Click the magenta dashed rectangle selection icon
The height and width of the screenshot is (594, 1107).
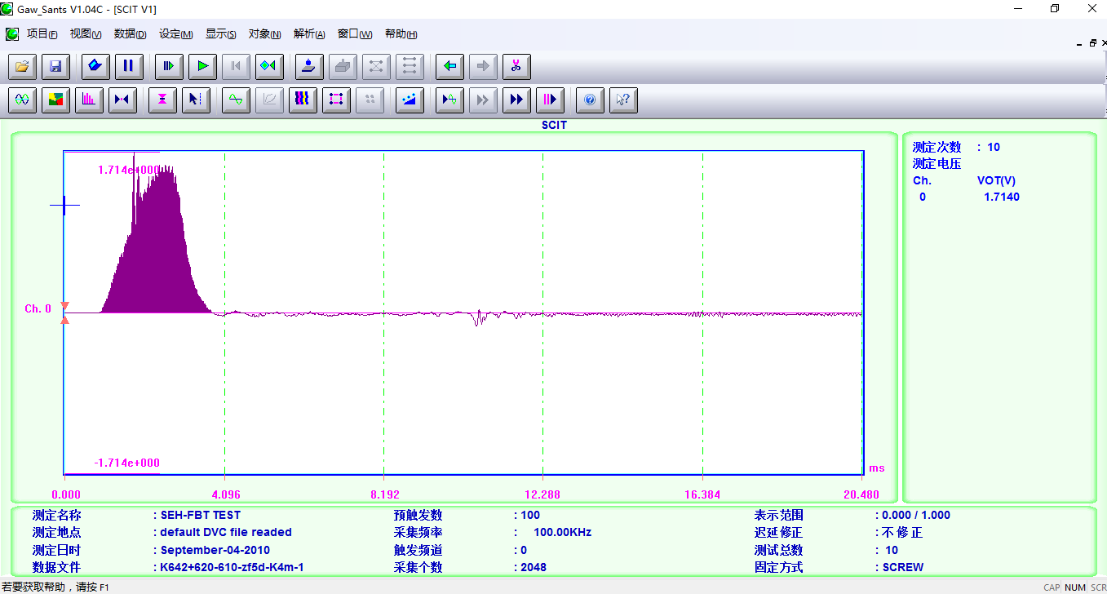[336, 100]
